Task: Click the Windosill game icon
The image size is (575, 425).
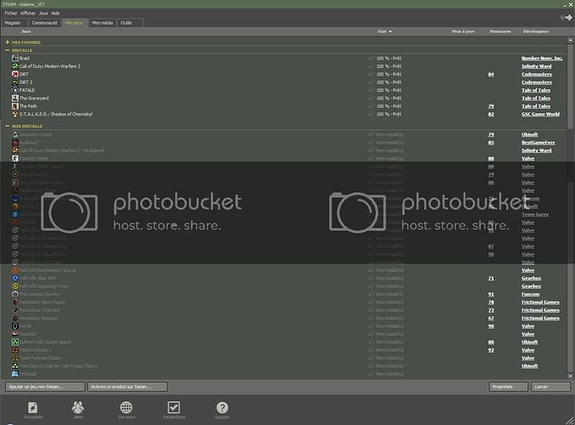Action: coord(15,374)
